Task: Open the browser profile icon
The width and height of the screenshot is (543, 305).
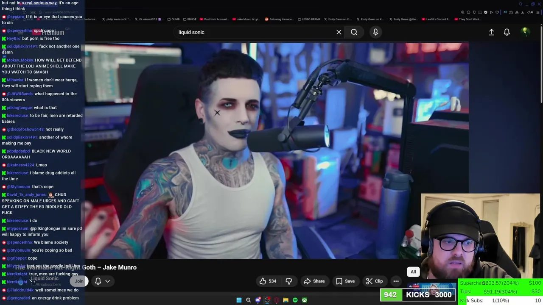Action: (x=517, y=12)
